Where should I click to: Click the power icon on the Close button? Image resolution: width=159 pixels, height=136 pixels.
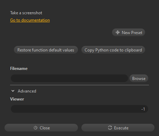pos(35,128)
